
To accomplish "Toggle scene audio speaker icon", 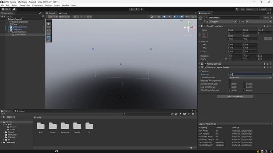I will coord(169,17).
